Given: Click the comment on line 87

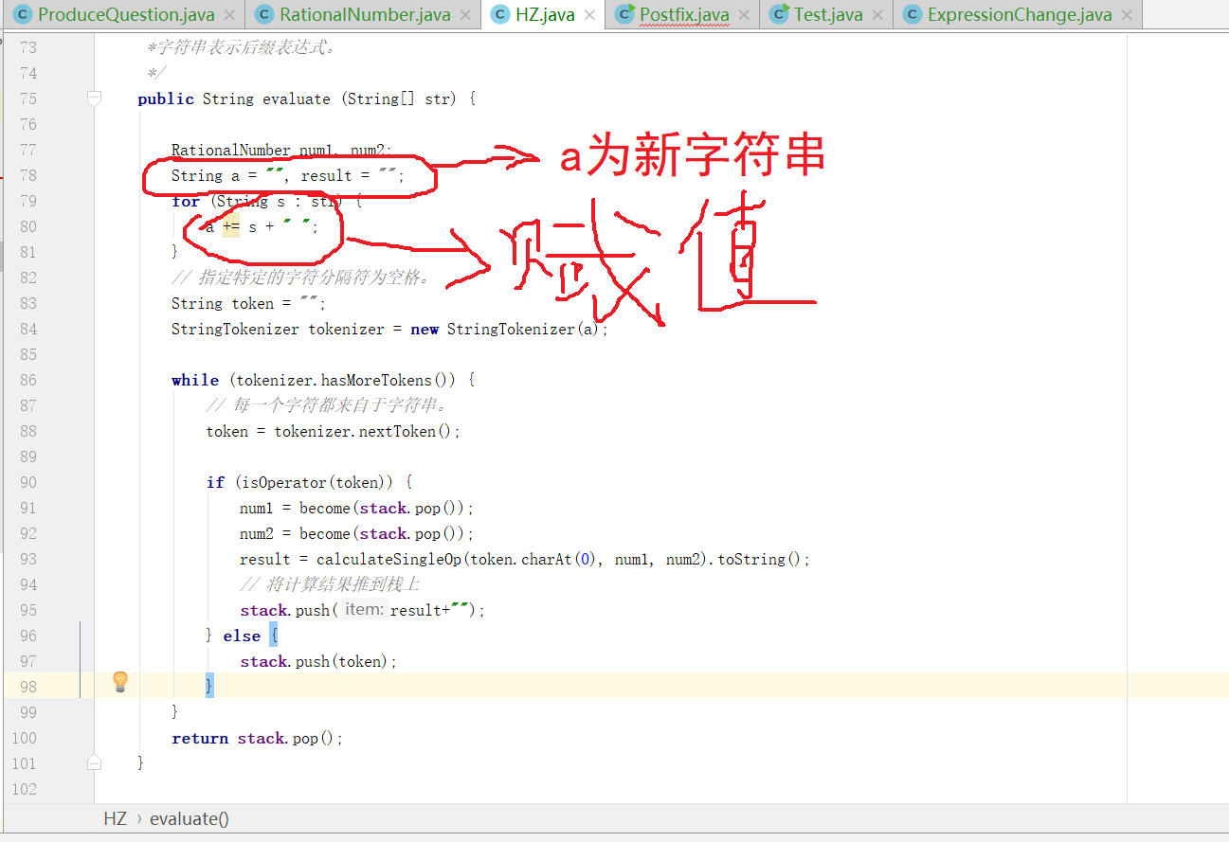Looking at the screenshot, I should pos(327,405).
